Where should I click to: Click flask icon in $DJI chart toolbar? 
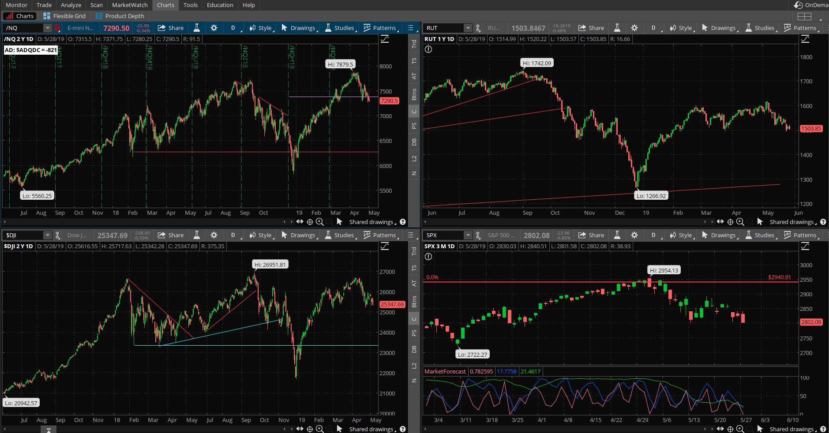(197, 235)
